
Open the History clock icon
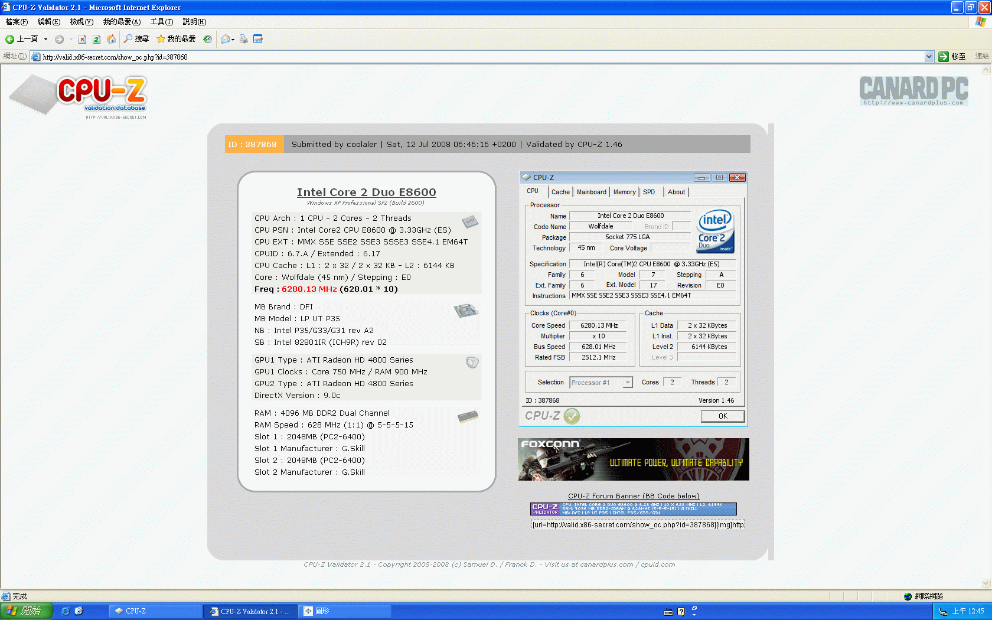click(207, 39)
